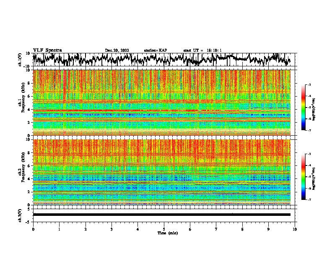Screen dimensions: 332x257
Task: Click the '-3' label on ch.1 color scale
Action: pos(309,85)
